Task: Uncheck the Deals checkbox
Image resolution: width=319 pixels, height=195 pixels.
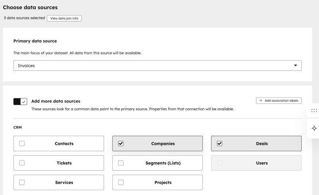Action: pyautogui.click(x=220, y=143)
